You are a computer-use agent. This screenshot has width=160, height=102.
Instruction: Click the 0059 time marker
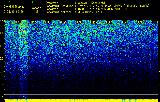pos(140,22)
